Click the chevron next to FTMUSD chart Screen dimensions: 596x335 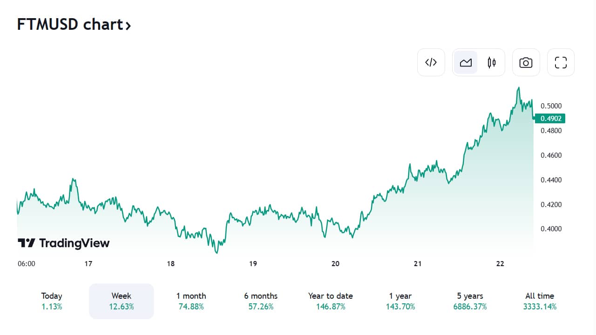point(128,25)
